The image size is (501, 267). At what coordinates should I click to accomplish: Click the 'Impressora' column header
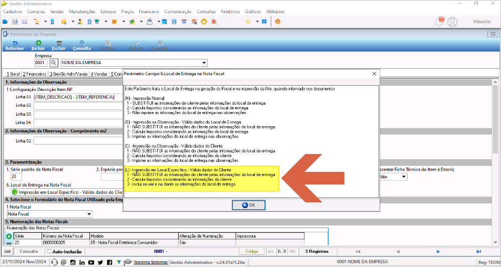point(270,236)
